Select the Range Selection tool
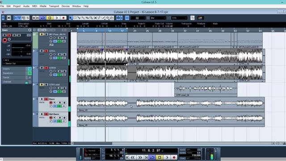286x161 pixels. 75,18
